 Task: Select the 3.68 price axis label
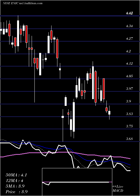click(x=129, y=139)
